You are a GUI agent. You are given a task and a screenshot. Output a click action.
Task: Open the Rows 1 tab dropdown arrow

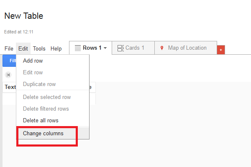point(105,48)
